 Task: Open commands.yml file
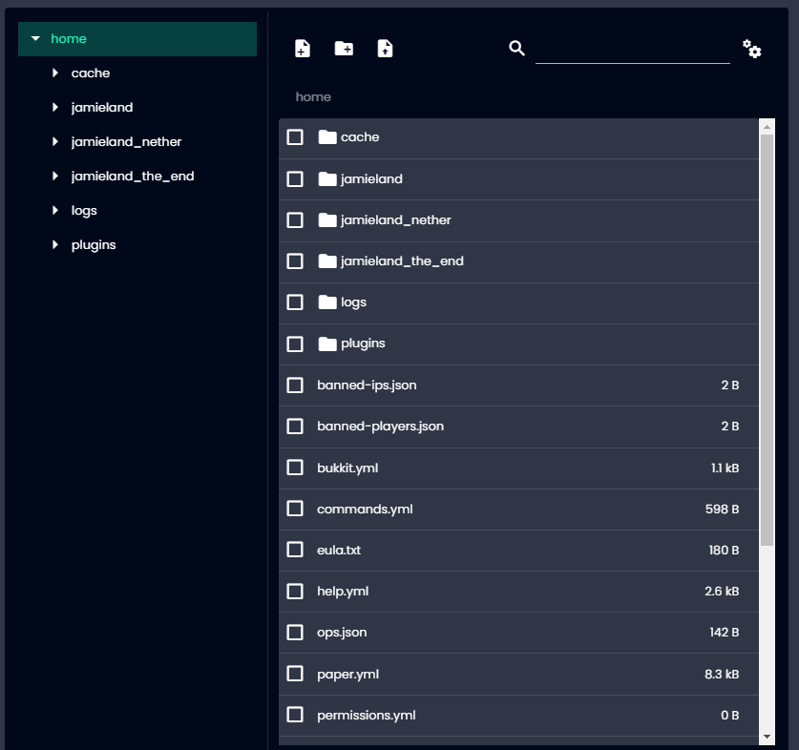point(365,510)
